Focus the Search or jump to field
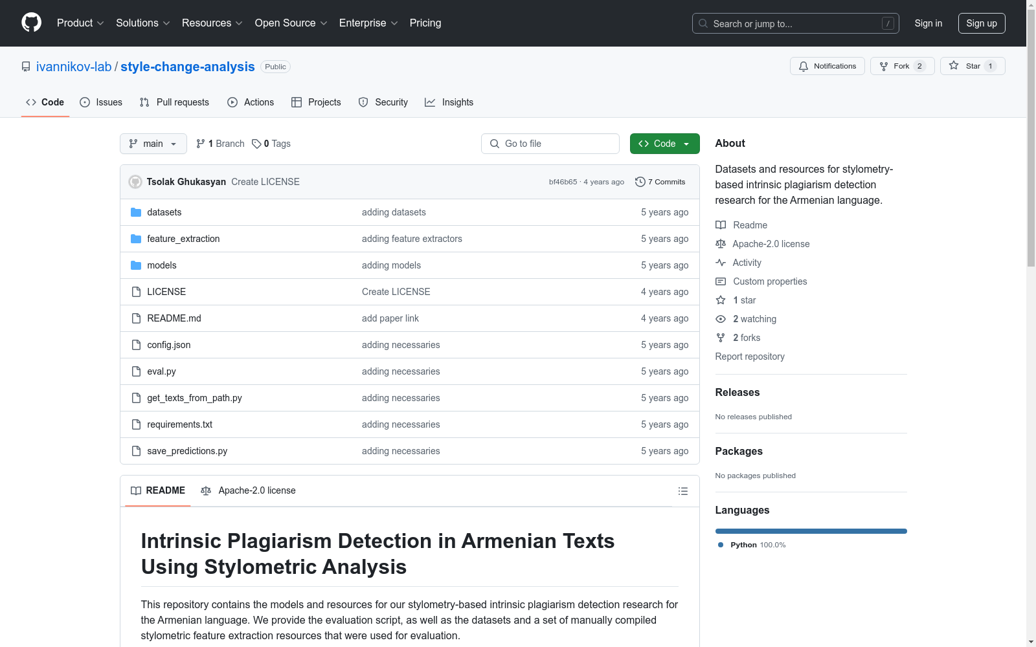The image size is (1036, 647). 796,23
